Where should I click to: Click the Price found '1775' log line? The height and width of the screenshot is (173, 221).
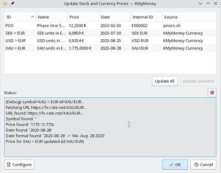[x=30, y=125]
